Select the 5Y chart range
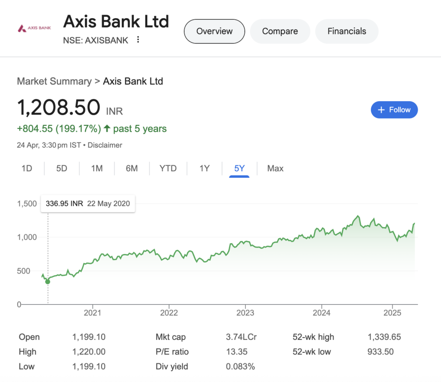Image resolution: width=441 pixels, height=382 pixels. (239, 168)
